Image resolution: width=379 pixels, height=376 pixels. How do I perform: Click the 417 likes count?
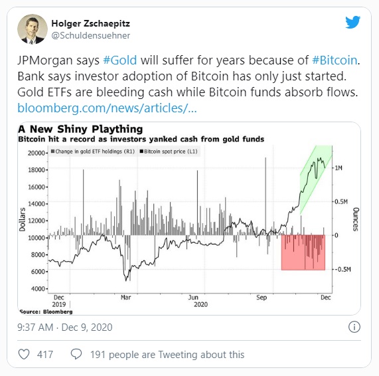click(45, 355)
